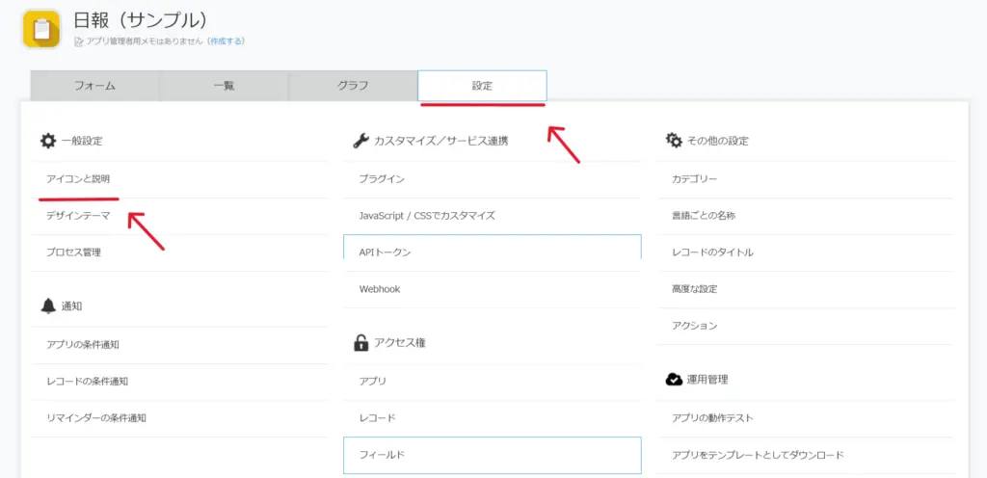Select the グラフ tab
The height and width of the screenshot is (478, 987).
pyautogui.click(x=353, y=86)
